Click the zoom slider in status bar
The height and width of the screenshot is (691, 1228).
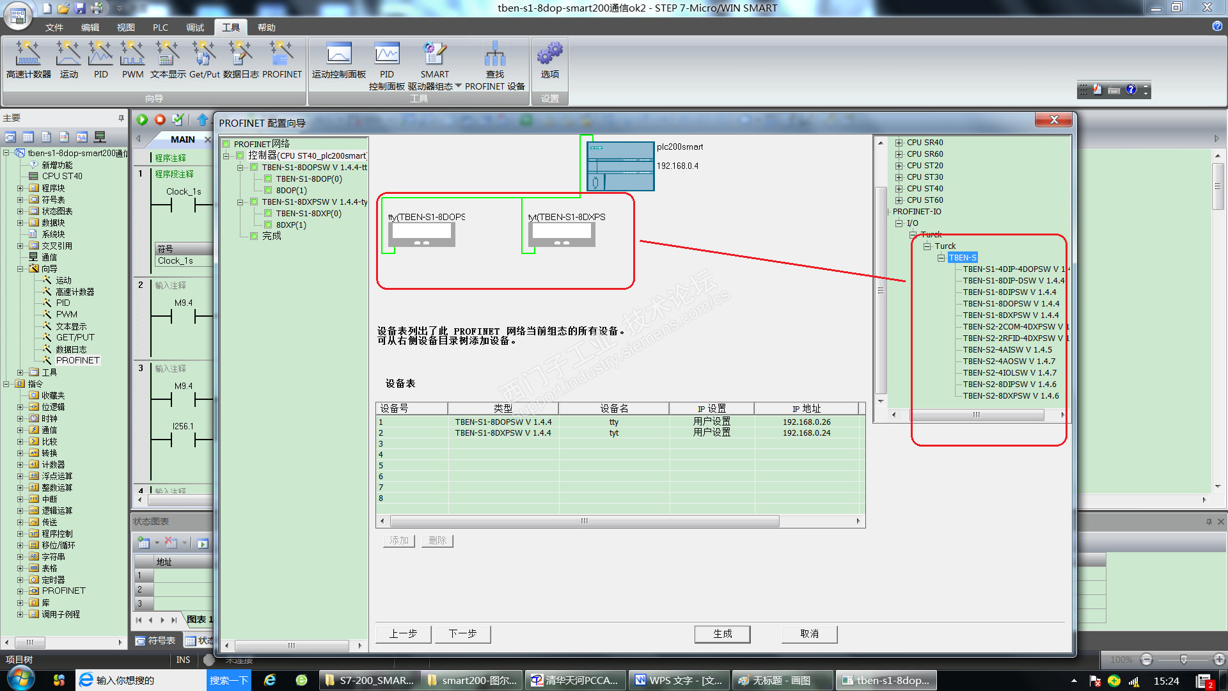tap(1183, 660)
